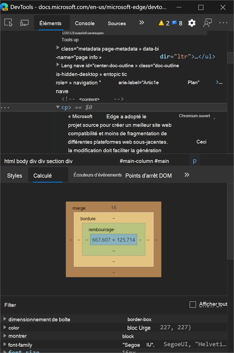This screenshot has height=353, width=234.
Task: Select the Points d'arrêt DOM tab
Action: tap(149, 176)
